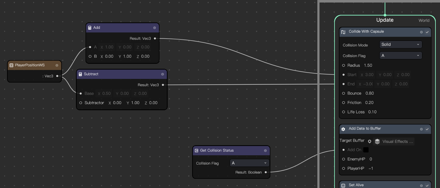
Task: Click the Get Collision Status node icon
Action: click(197, 150)
